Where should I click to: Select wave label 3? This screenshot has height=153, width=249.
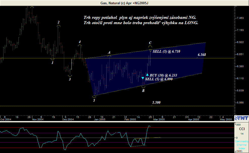(x=70, y=80)
